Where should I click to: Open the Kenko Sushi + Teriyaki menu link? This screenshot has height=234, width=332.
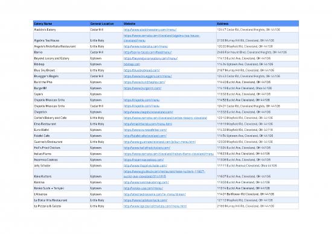(x=143, y=188)
